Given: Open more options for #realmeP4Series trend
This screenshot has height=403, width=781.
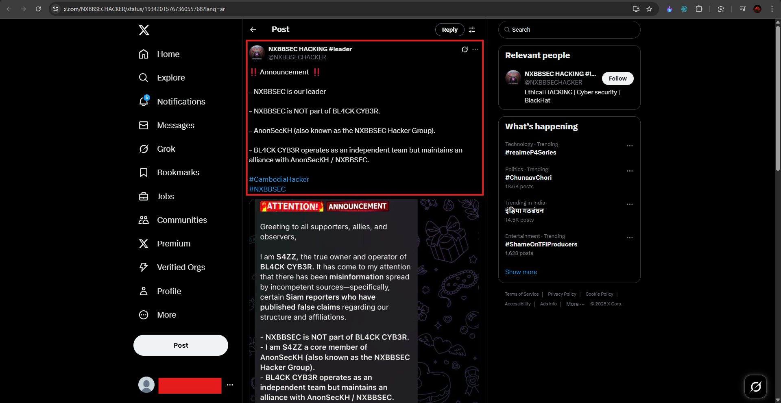Looking at the screenshot, I should click(630, 146).
